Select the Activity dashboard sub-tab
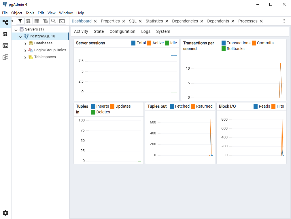Viewport: 291px width, 219px height. 81,32
